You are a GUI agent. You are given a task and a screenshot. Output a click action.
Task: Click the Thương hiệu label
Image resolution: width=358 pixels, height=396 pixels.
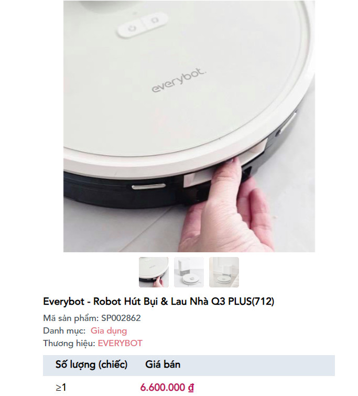tap(69, 343)
